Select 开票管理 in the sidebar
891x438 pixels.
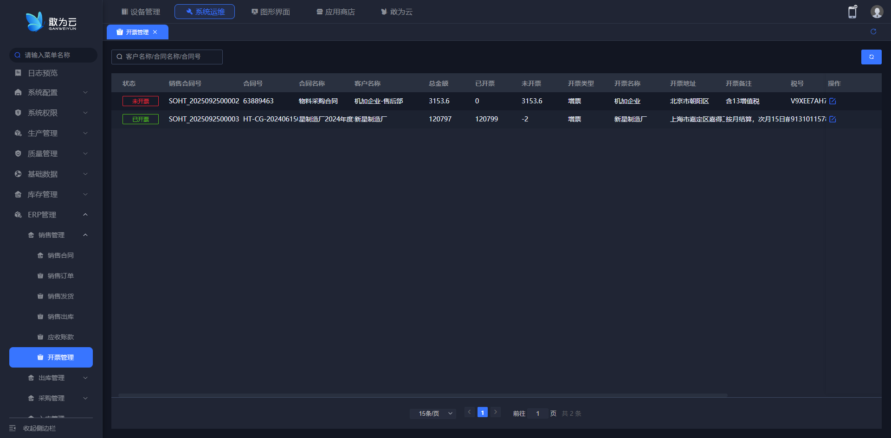pyautogui.click(x=51, y=357)
